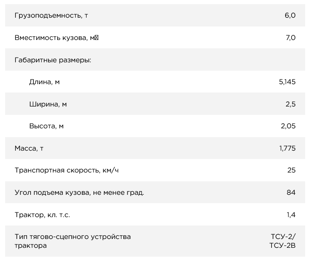Select the length value 5,145
Screen dimensions: 314x265
287,82
